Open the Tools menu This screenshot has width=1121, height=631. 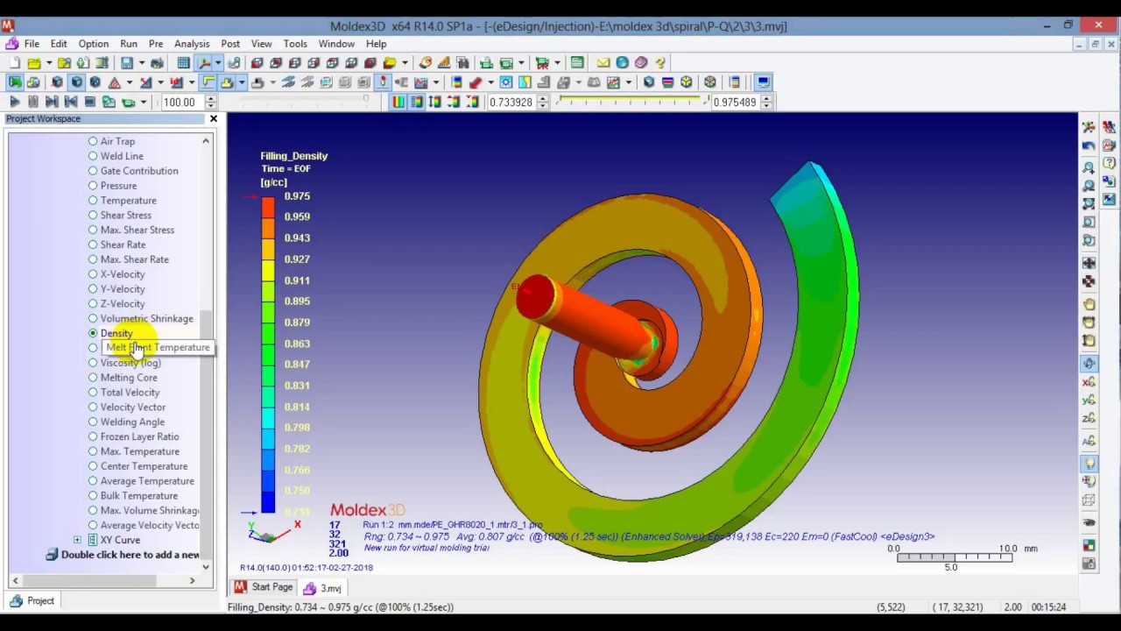295,44
